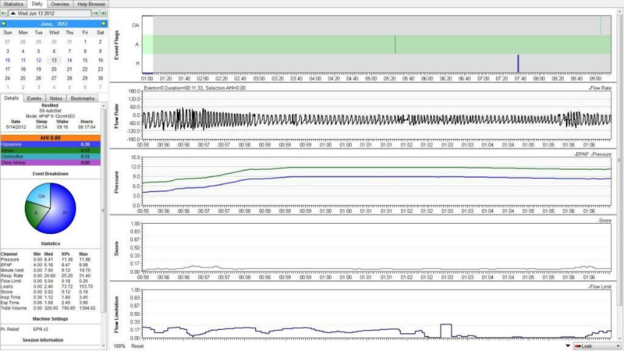Screen dimensions: 624x351
Task: Show previous month in calendar
Action: pos(5,23)
